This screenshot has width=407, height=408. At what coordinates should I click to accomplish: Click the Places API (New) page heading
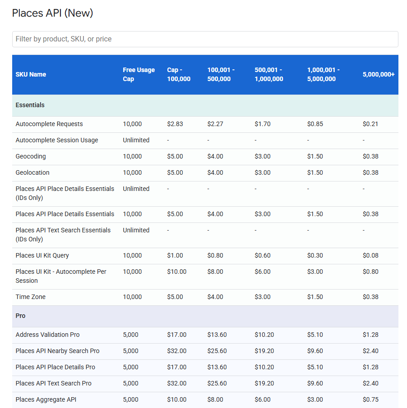coord(53,13)
